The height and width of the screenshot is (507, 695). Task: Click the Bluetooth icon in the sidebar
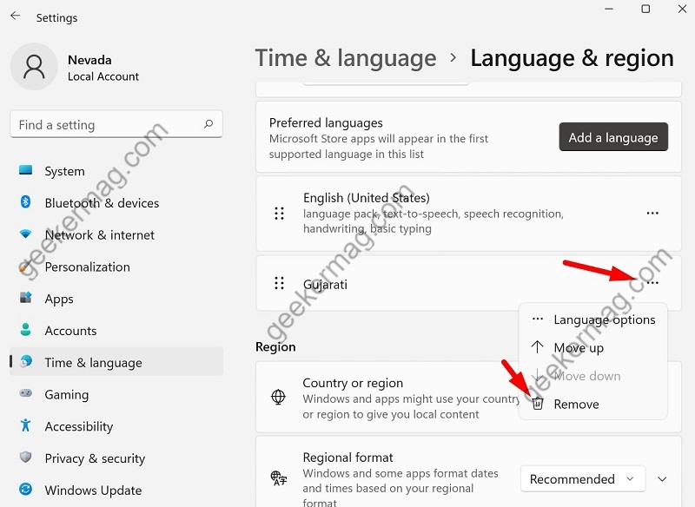pyautogui.click(x=26, y=202)
